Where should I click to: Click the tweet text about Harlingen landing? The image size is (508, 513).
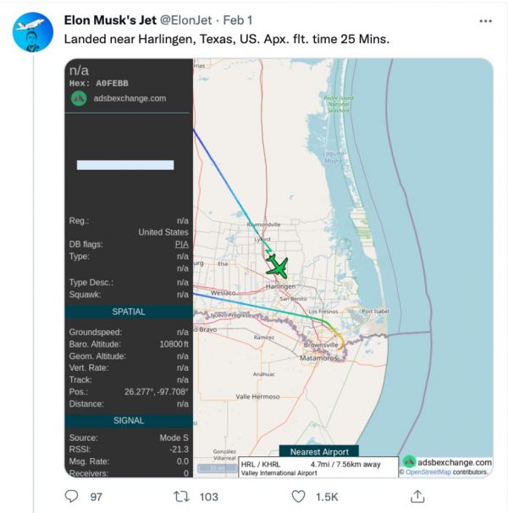227,41
